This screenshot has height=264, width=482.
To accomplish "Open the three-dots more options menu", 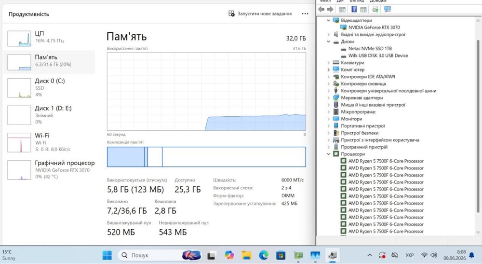I will [305, 14].
